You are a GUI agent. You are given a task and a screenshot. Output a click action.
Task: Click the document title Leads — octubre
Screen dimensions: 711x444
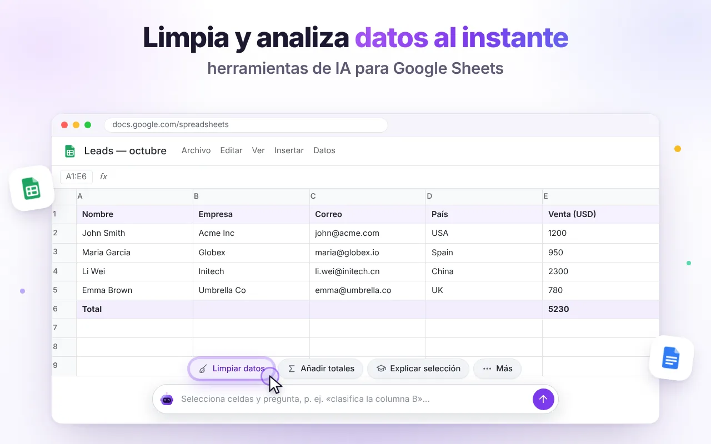click(126, 150)
